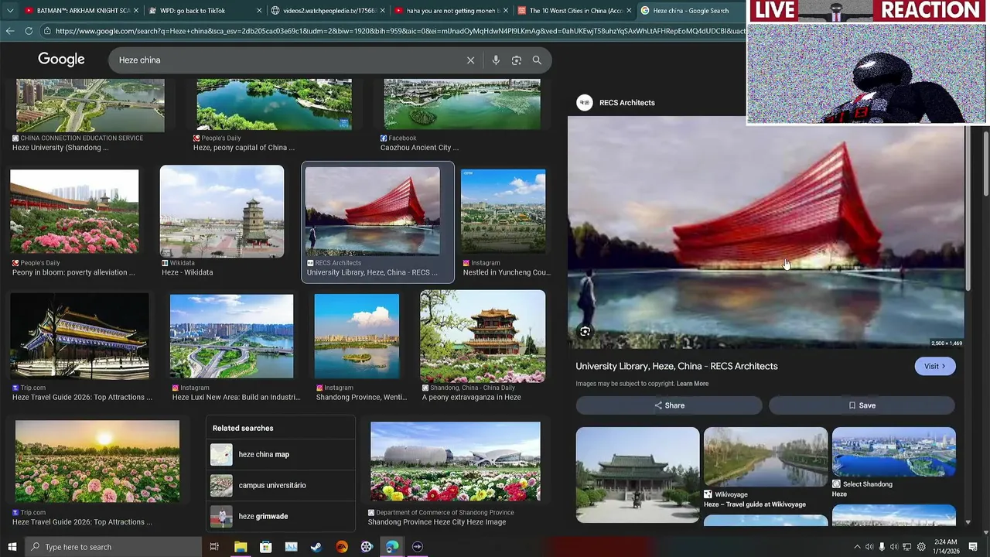Reload the page with the refresh icon
990x557 pixels.
29,31
